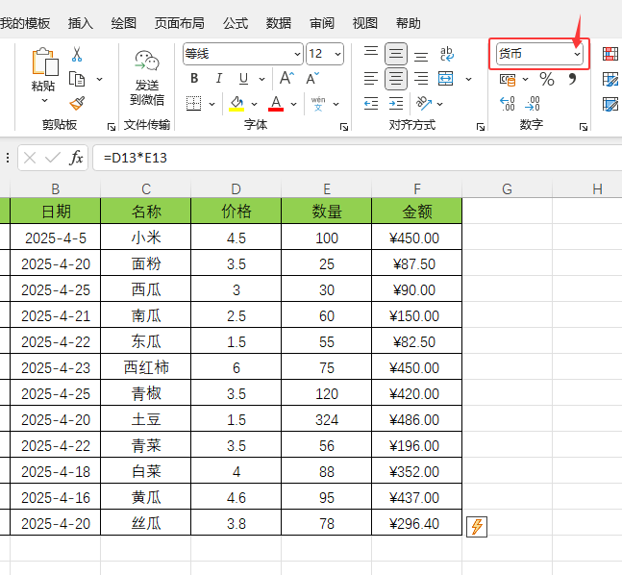Screen dimensions: 622x575
Task: Open Alignment dialog launcher 对齐方式
Action: coord(481,127)
